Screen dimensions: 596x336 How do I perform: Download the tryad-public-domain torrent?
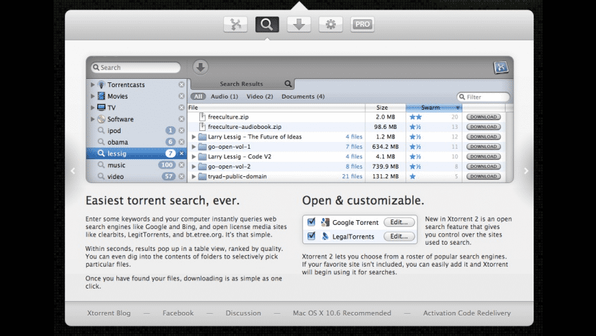(x=484, y=176)
